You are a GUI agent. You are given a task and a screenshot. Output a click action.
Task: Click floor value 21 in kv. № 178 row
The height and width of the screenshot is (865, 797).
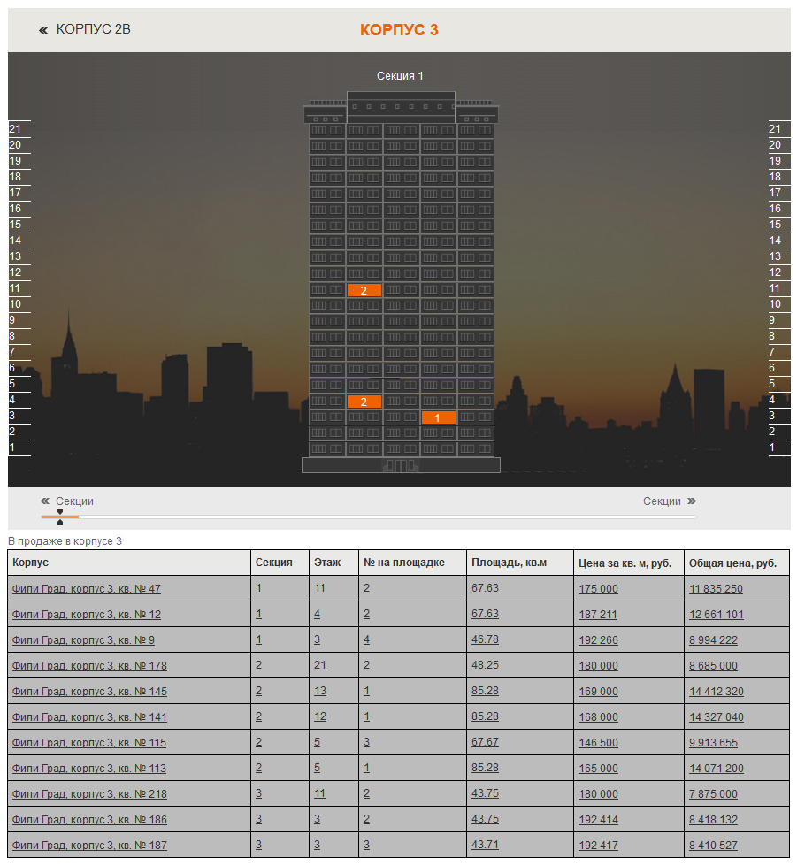(320, 665)
